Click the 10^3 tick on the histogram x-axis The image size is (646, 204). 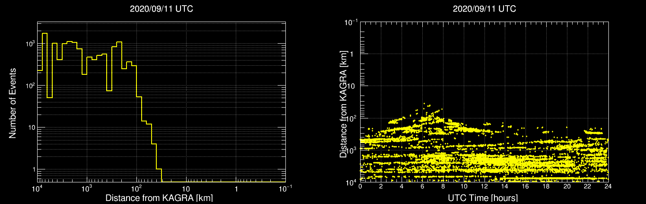87,188
